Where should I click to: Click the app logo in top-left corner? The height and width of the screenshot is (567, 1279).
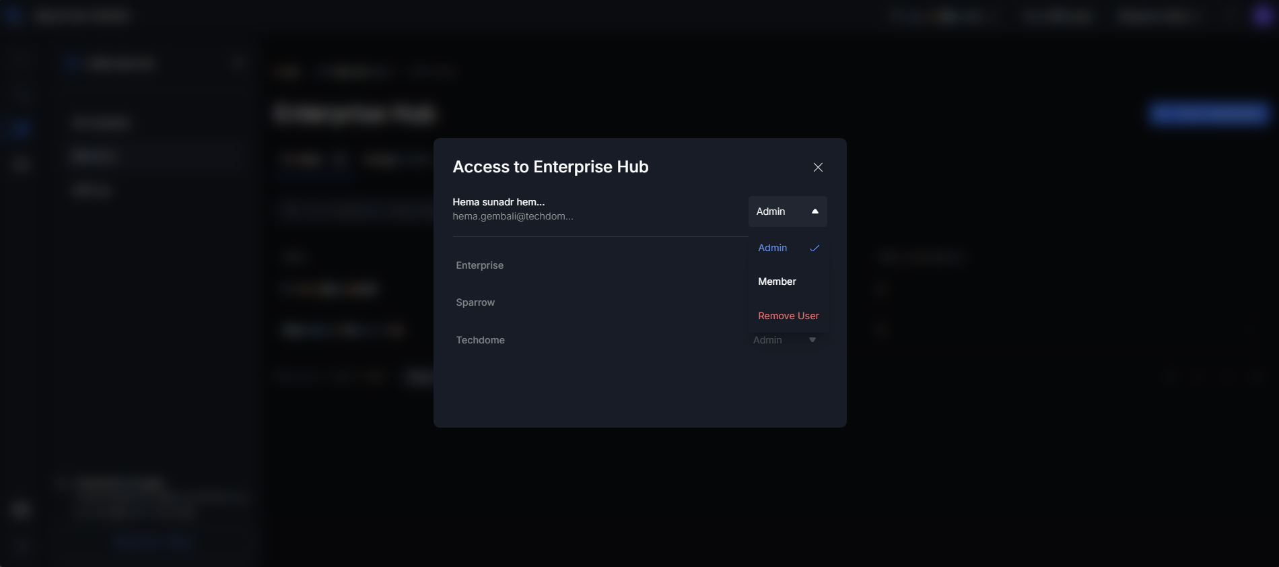click(13, 16)
